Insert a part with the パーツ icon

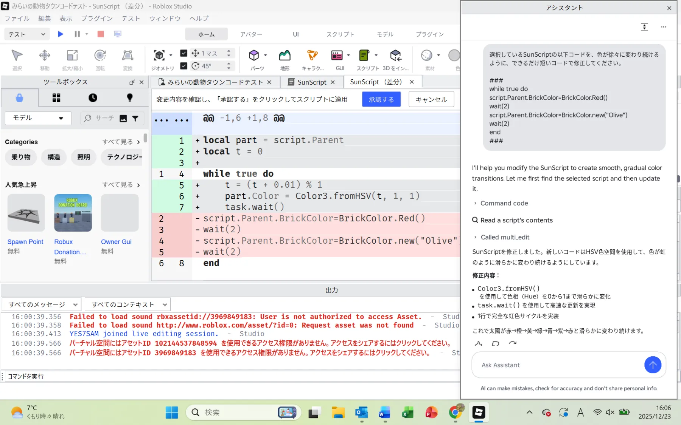tap(254, 56)
